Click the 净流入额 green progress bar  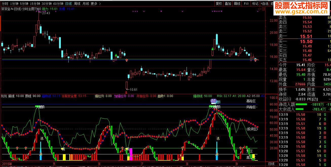point(301,104)
